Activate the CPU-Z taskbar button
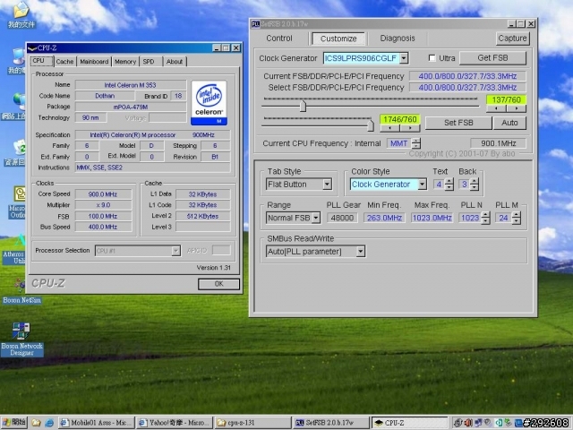573x430 pixels. coord(410,423)
